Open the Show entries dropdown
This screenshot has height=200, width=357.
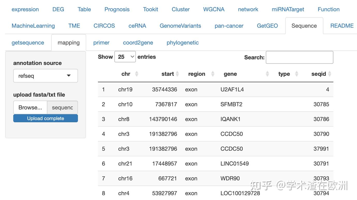[x=125, y=57]
